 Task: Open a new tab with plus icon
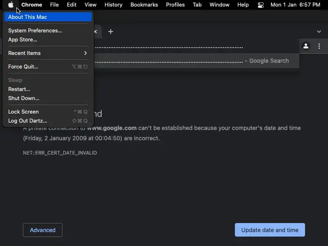tap(111, 32)
